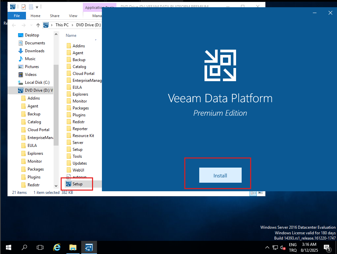The width and height of the screenshot is (337, 254).
Task: Click the Install button in Veeam setup
Action: (x=220, y=175)
